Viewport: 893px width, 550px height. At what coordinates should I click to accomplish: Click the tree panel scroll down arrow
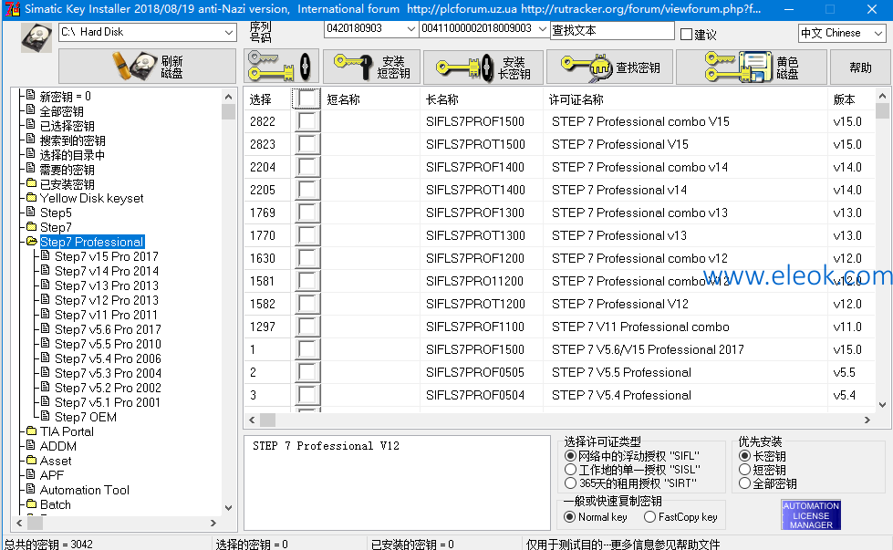pyautogui.click(x=228, y=508)
